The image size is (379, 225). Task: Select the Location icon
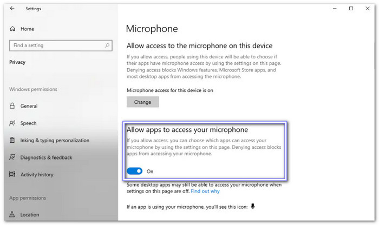[12, 214]
